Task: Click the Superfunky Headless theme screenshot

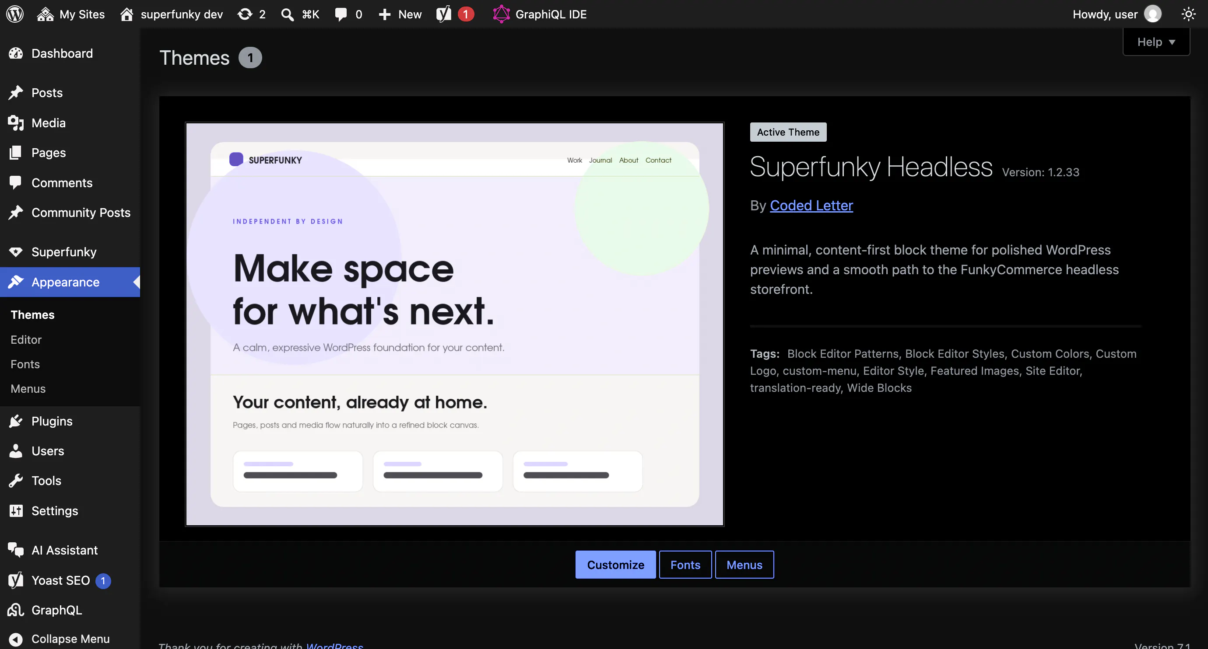Action: click(x=454, y=324)
